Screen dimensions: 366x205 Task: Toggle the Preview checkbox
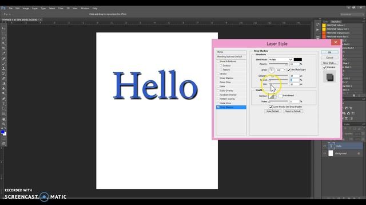(x=324, y=67)
